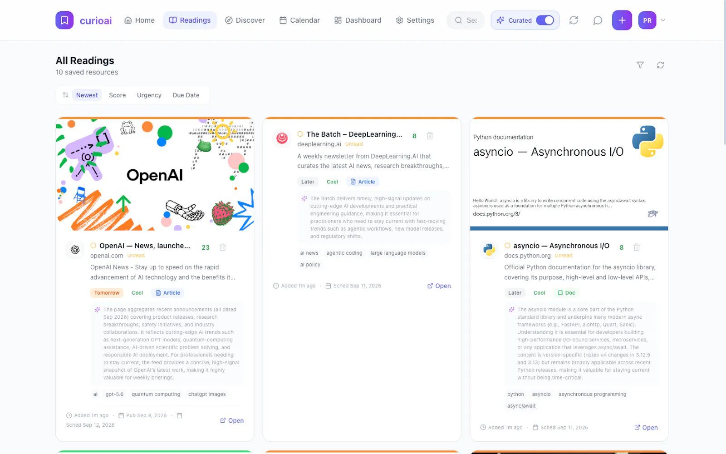Click the Doc badge on asyncio card
The width and height of the screenshot is (726, 454).
[566, 293]
